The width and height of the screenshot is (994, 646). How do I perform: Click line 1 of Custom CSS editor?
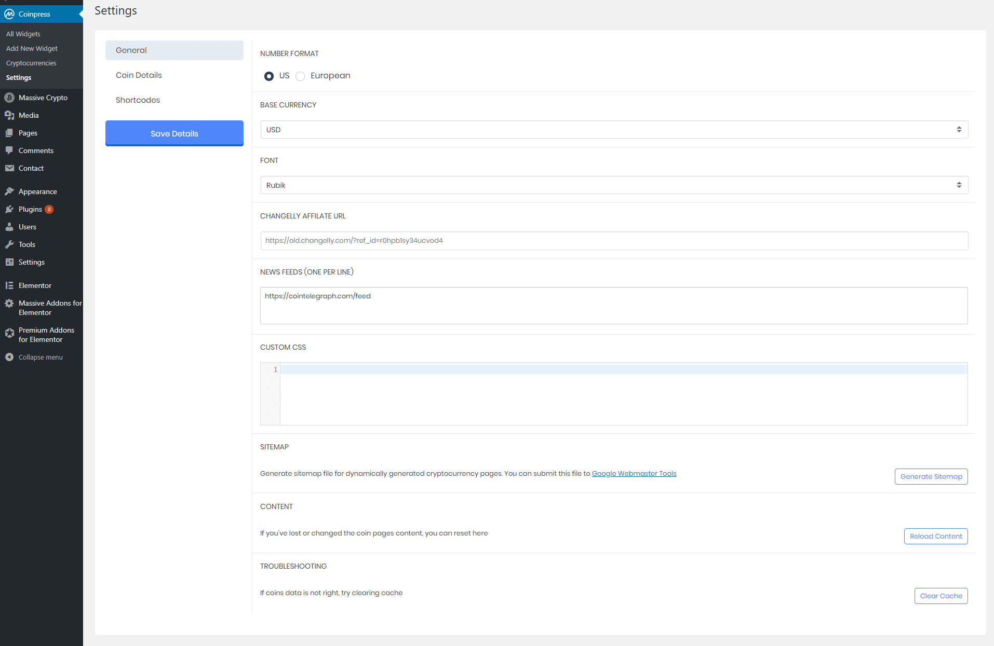(623, 369)
